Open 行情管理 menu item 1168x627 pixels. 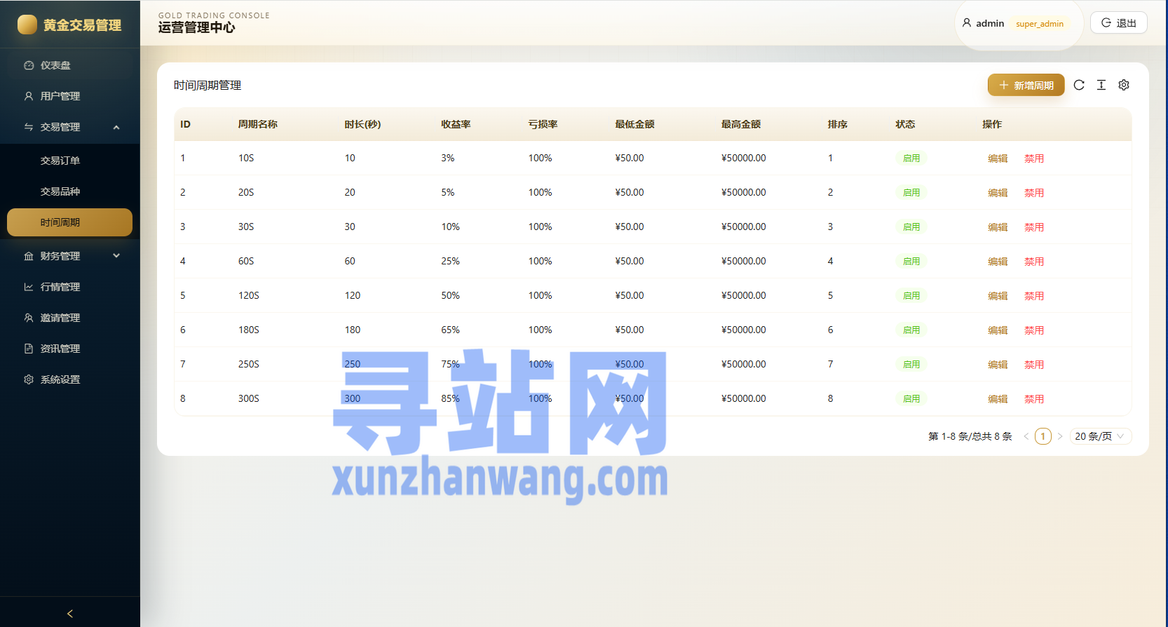(x=70, y=287)
